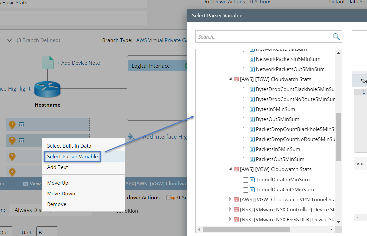Expand the VGW Cloudwatch VPN Tunnel node
This screenshot has height=236, width=367.
pos(230,199)
